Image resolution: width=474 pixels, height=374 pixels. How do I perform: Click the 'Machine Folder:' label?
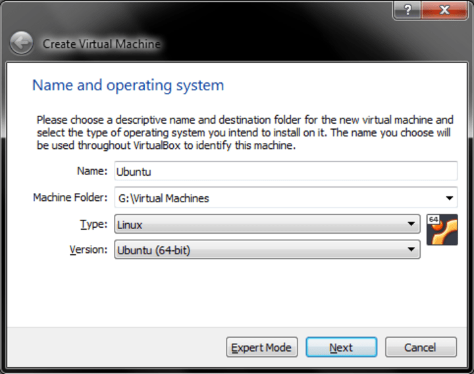pyautogui.click(x=70, y=198)
